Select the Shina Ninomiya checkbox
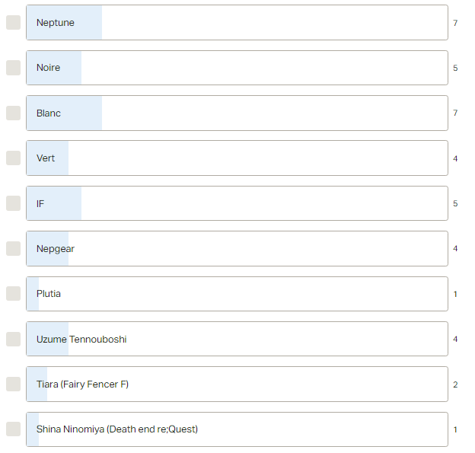The image size is (475, 453). pyautogui.click(x=14, y=429)
